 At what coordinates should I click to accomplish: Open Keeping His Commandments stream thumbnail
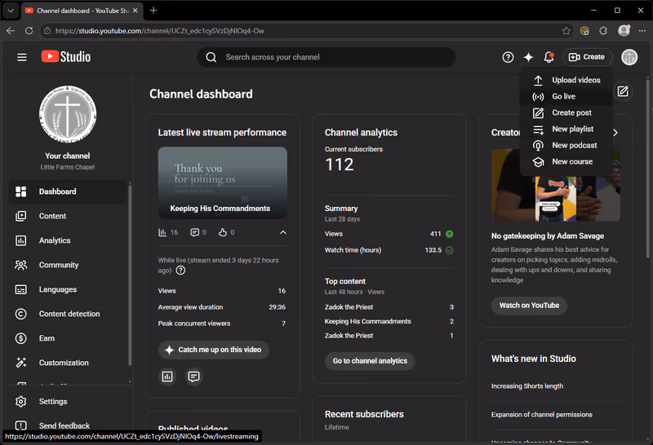tap(222, 183)
